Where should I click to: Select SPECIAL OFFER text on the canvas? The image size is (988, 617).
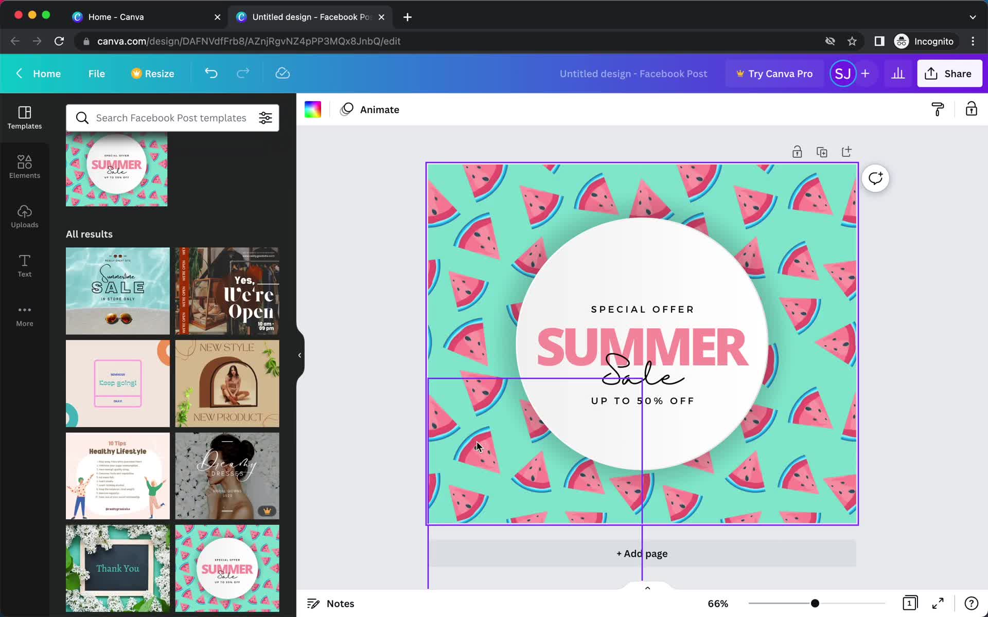click(643, 310)
